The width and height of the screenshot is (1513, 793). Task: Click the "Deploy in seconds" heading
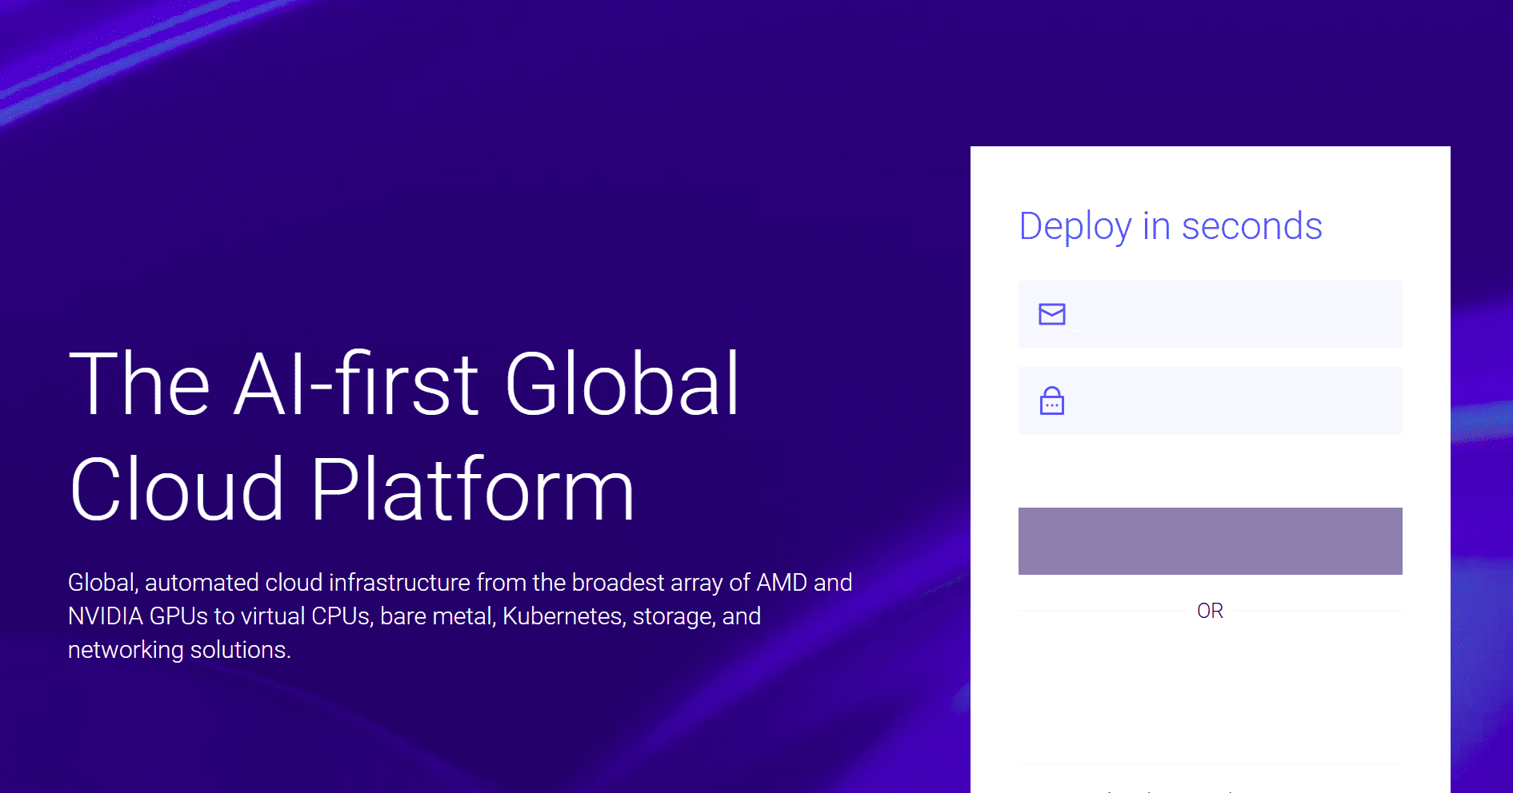(1170, 226)
